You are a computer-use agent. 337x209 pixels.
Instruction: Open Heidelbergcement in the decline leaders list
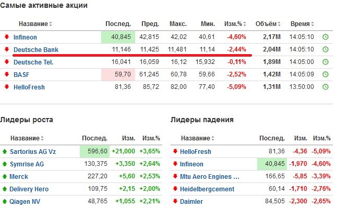(207, 189)
